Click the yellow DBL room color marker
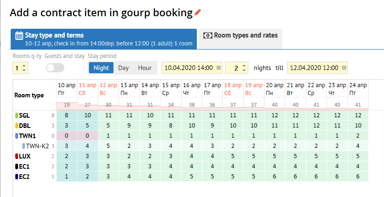The image size is (384, 197). click(17, 125)
